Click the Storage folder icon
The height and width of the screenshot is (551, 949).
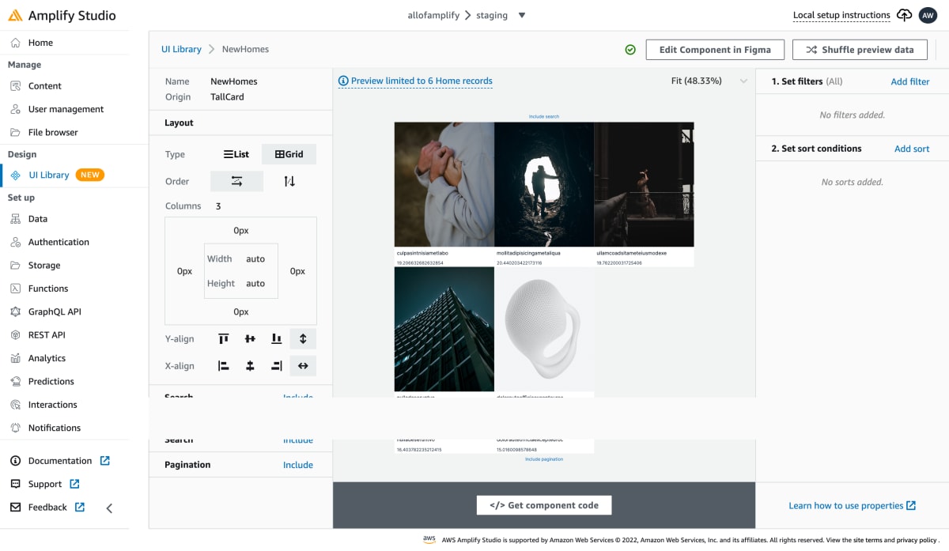(x=16, y=265)
